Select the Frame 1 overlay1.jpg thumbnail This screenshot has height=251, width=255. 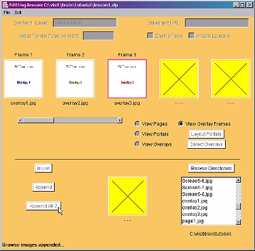click(x=24, y=79)
